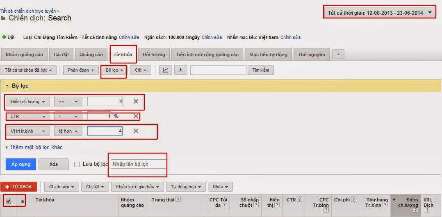The height and width of the screenshot is (217, 442).
Task: Switch to Quảng cáo tab
Action: [x=91, y=54]
